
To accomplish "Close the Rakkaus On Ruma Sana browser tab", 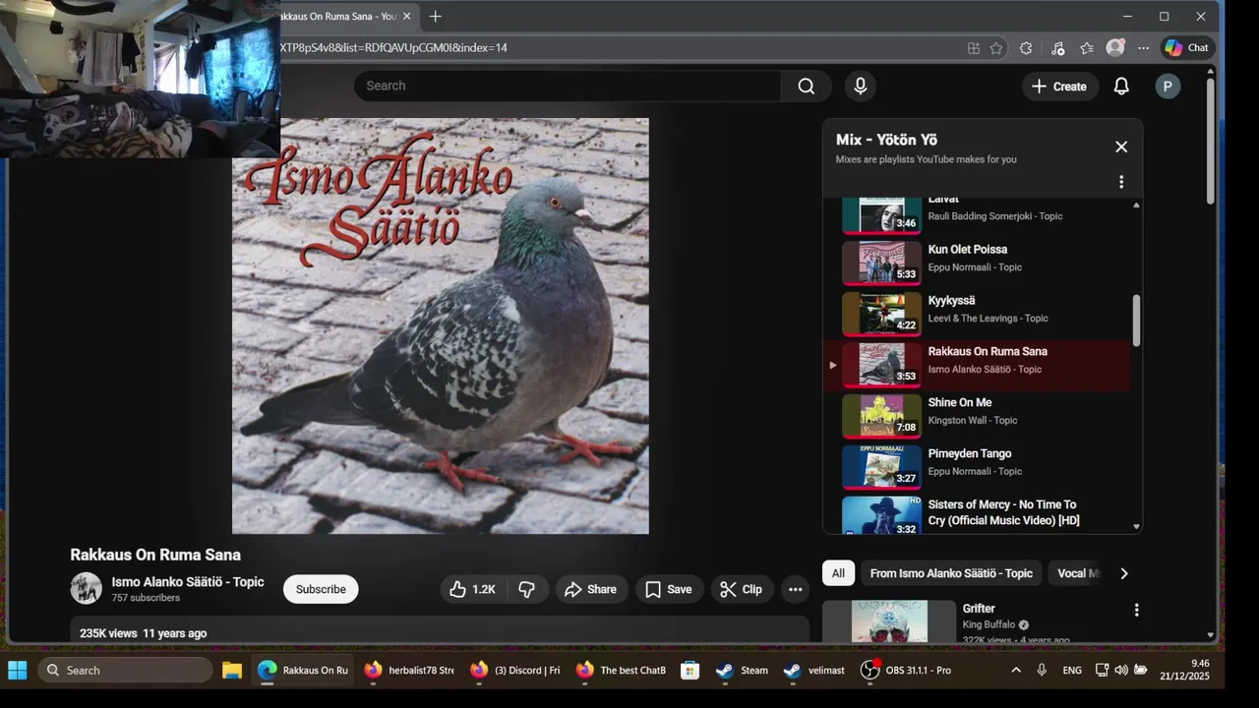I will tap(406, 17).
